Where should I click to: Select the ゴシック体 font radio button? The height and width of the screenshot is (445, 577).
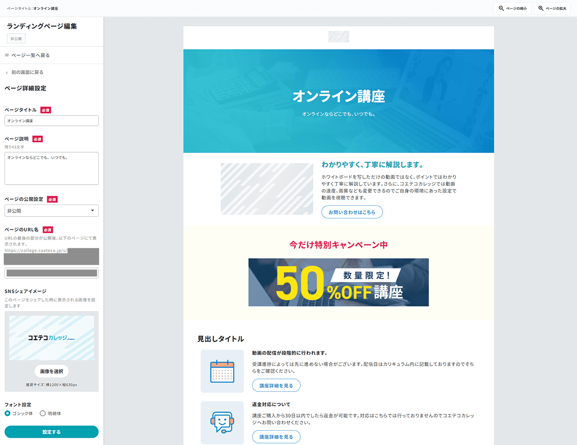(x=8, y=413)
